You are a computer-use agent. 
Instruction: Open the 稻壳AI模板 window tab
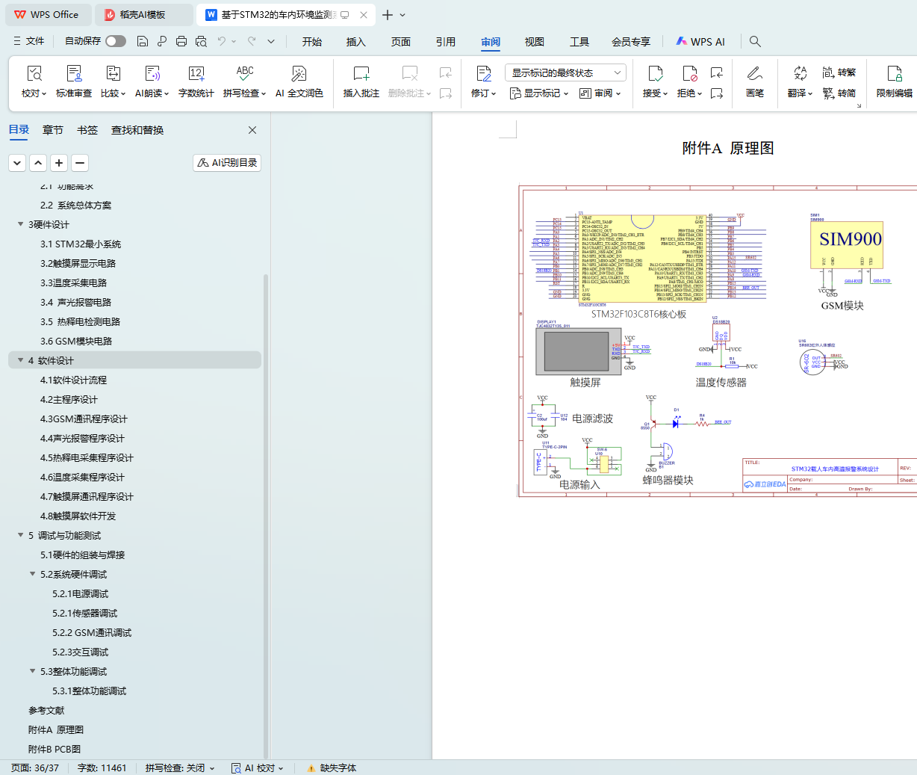pyautogui.click(x=142, y=15)
